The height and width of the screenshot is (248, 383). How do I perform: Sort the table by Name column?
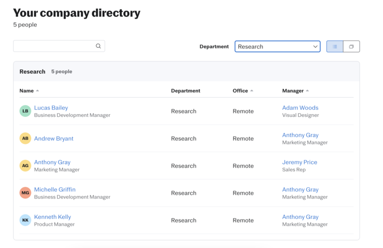pos(29,91)
